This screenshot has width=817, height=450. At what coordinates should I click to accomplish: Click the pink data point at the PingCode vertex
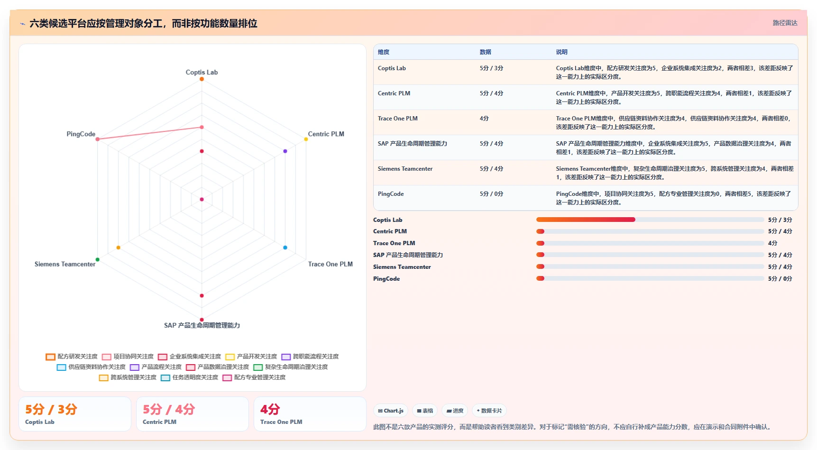tap(98, 139)
